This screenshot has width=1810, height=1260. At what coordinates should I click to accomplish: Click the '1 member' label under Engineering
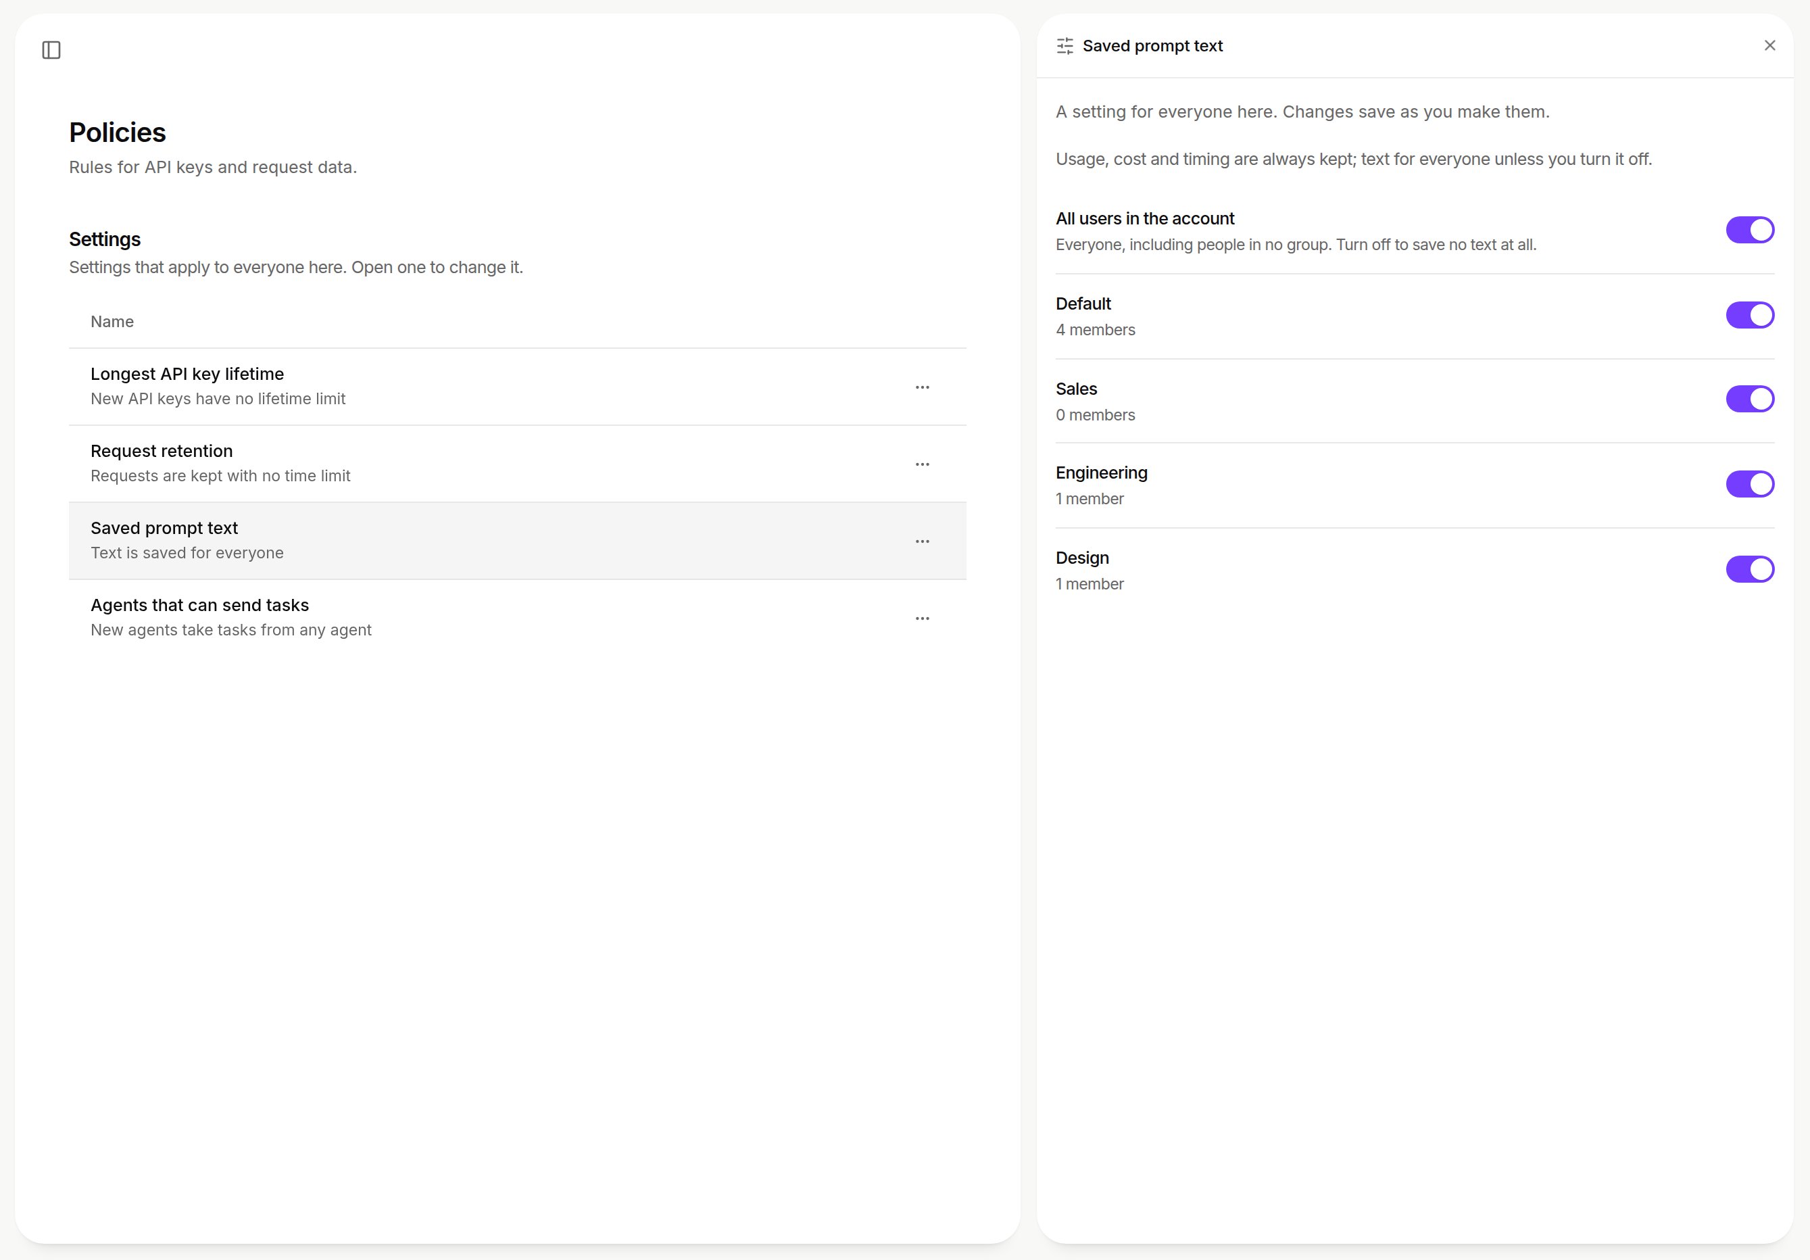[x=1090, y=499]
